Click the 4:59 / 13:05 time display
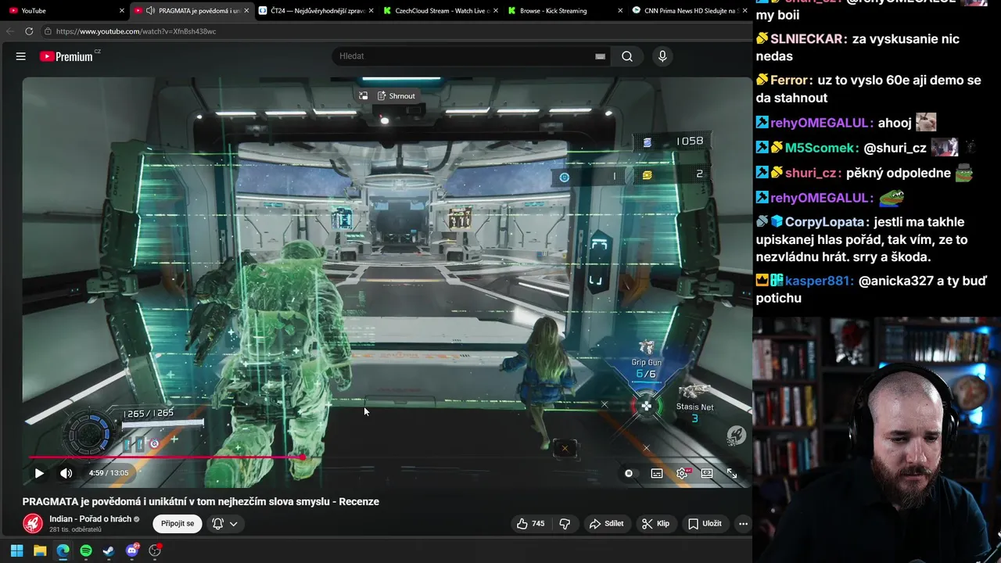Viewport: 1001px width, 563px height. pos(109,473)
